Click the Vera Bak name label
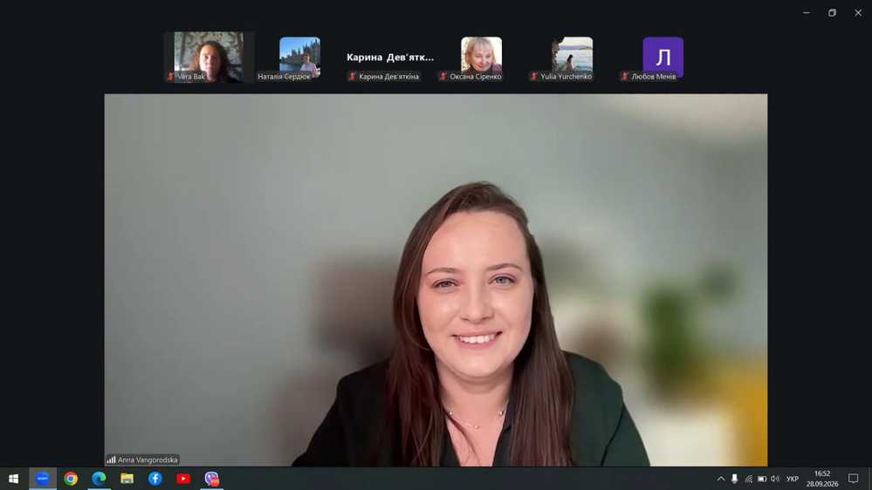 [191, 77]
